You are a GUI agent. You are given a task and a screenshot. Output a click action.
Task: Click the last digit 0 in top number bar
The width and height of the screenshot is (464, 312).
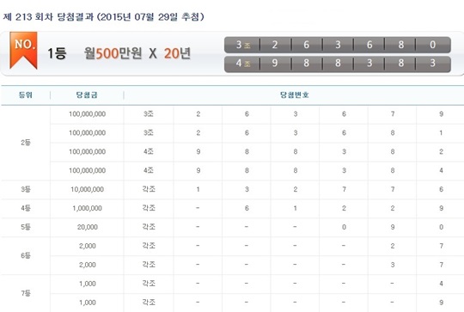(432, 45)
